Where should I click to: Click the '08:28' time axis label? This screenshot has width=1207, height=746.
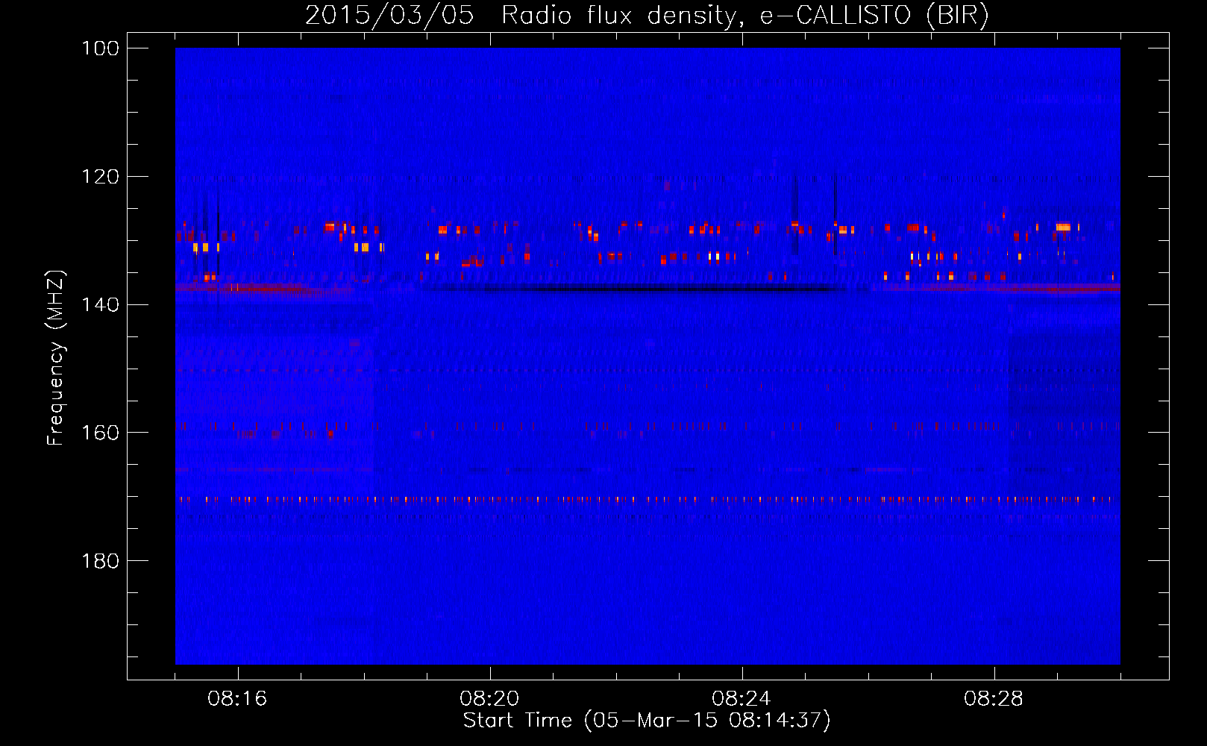(x=994, y=699)
